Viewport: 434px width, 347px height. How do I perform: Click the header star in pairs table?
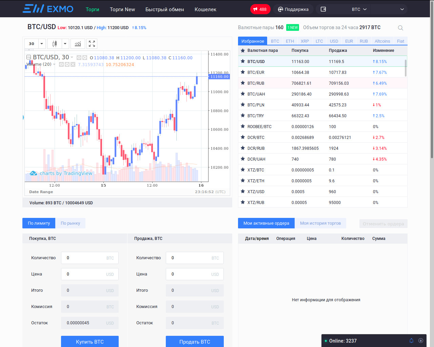point(243,50)
